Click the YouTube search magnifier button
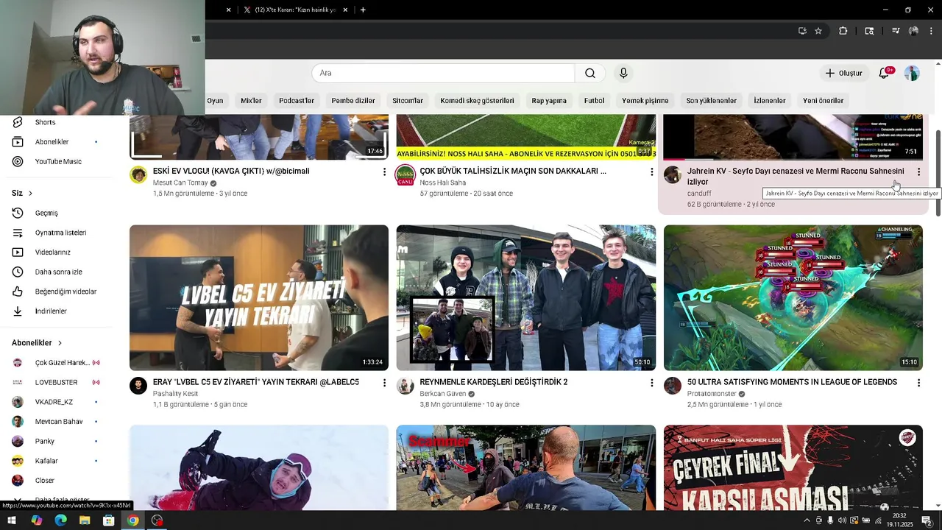This screenshot has height=530, width=942. 590,73
